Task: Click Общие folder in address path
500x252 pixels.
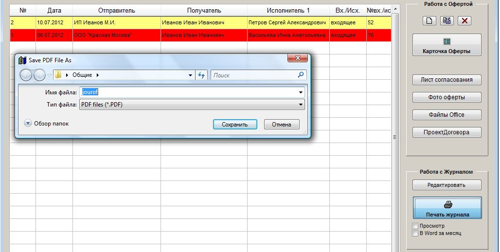Action: click(82, 75)
